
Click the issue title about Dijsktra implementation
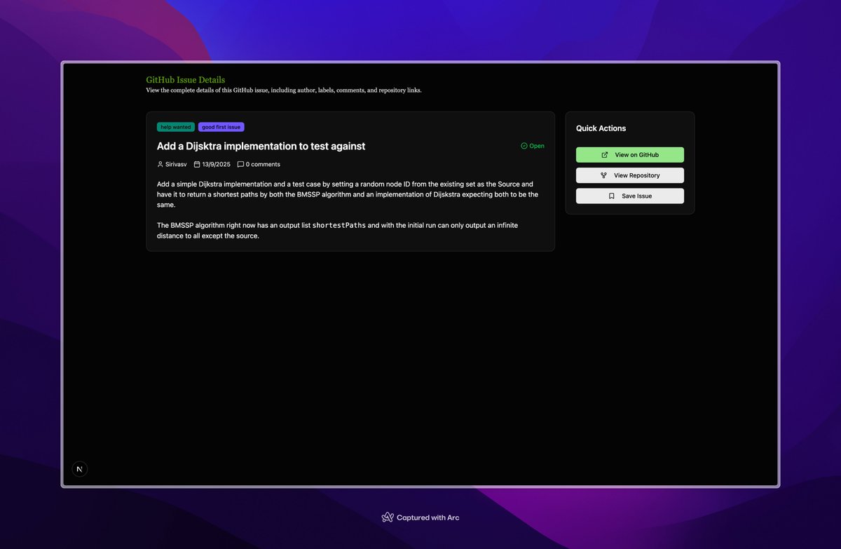point(261,146)
